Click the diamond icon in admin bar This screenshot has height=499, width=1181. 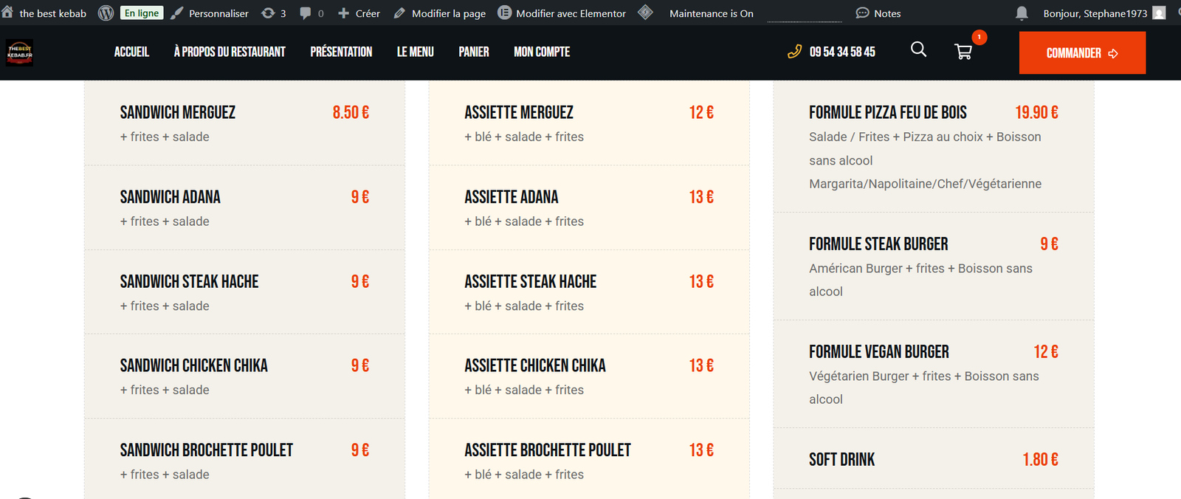click(x=645, y=13)
